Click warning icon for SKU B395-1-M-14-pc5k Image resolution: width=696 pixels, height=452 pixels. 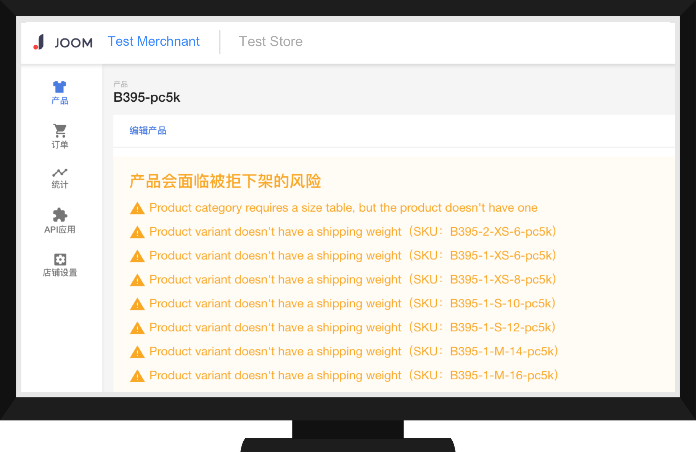[x=137, y=352]
